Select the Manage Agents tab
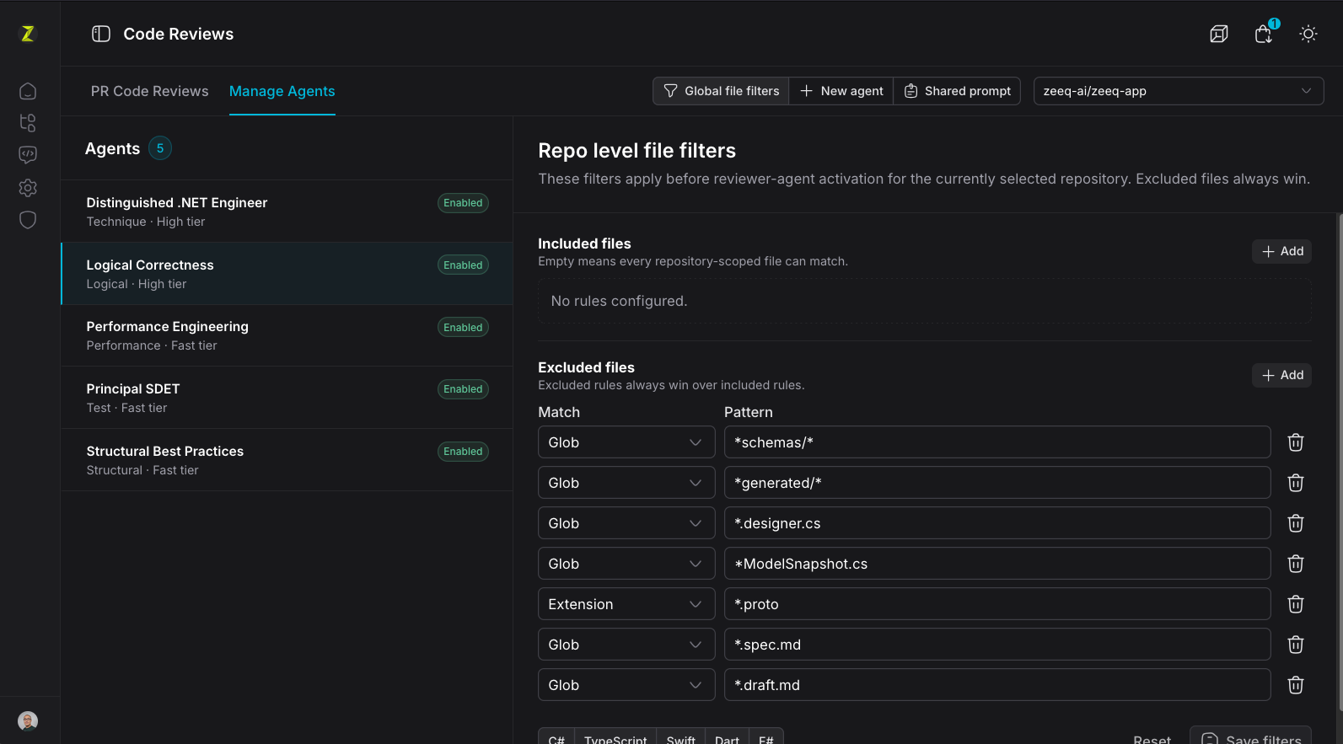 pyautogui.click(x=282, y=91)
